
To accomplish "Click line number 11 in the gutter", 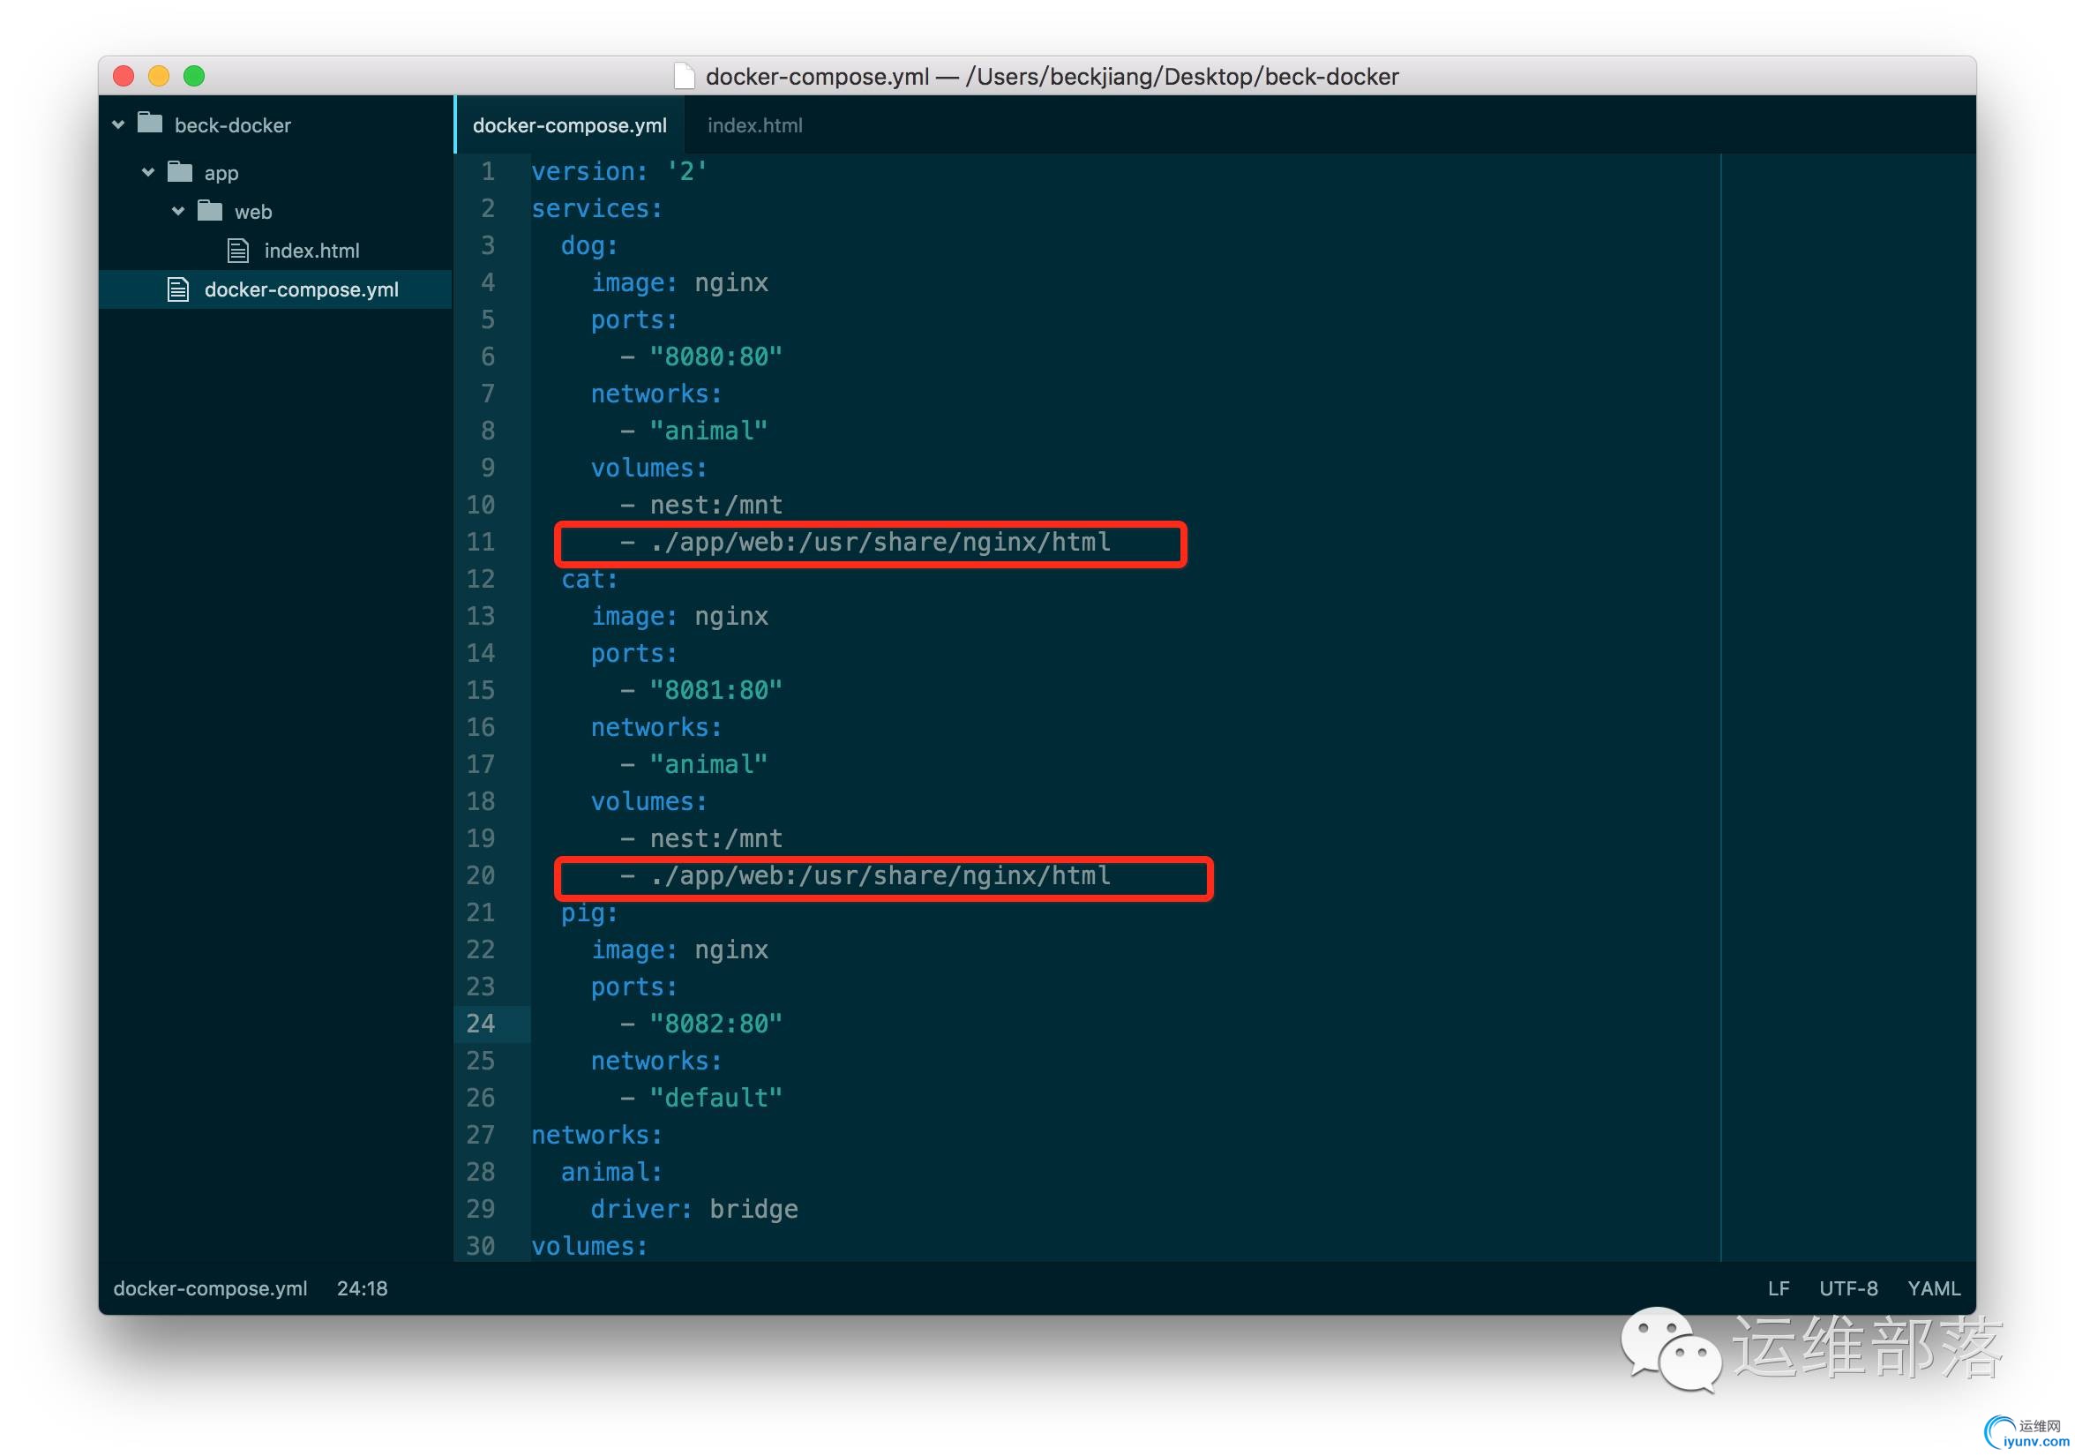I will 481,542.
